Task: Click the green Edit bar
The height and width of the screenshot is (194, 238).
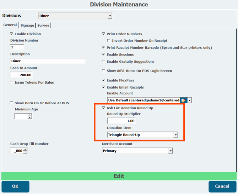Action: click(119, 176)
